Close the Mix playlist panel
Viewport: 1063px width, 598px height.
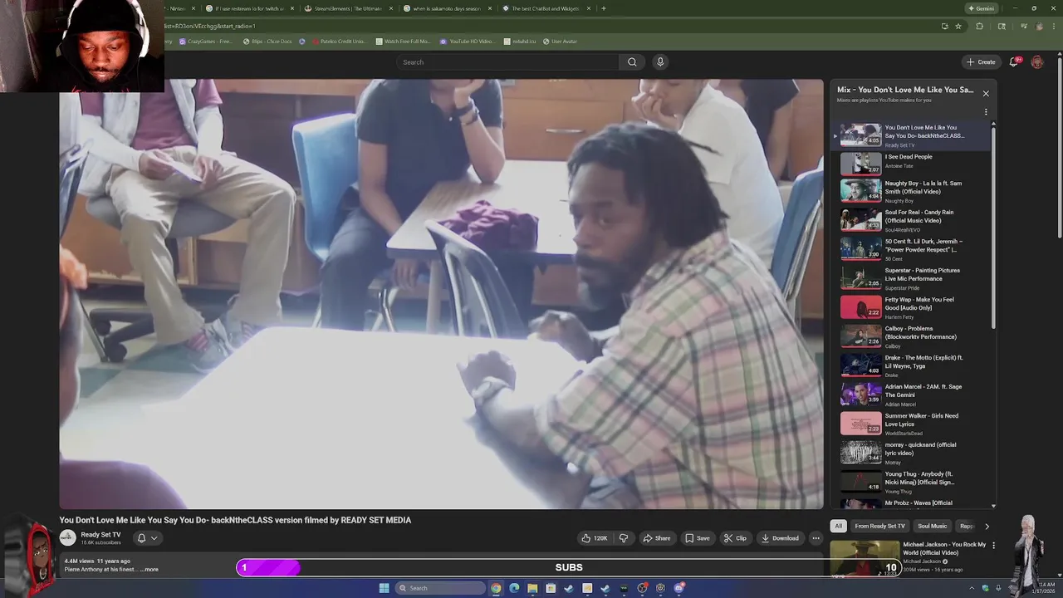point(986,93)
